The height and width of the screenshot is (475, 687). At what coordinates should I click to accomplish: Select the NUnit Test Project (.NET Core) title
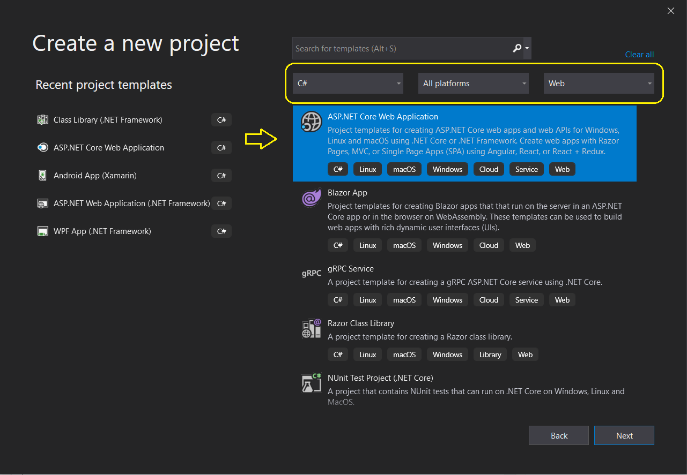click(x=380, y=378)
